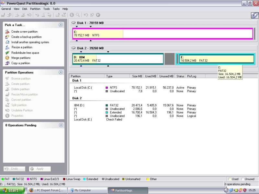Sort list by Size MB column header
This screenshot has width=259, height=194.
click(137, 76)
